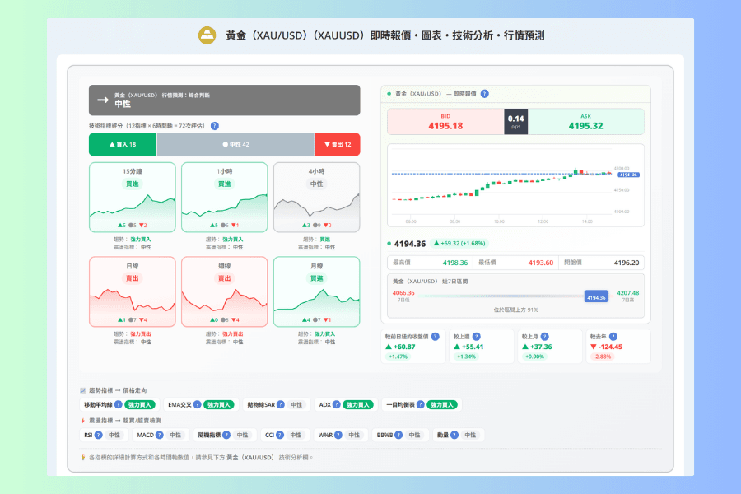Click the 強力買入 badge for ADX
The height and width of the screenshot is (494, 741).
(358, 404)
